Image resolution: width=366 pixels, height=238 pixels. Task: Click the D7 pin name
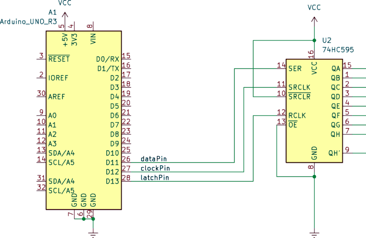tap(114, 125)
